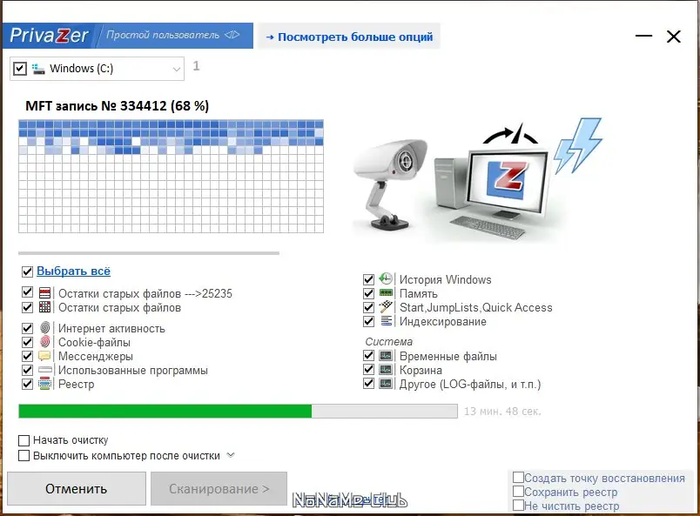The width and height of the screenshot is (700, 516).
Task: Uncheck the Cookie-файлы checkbox
Action: pos(27,342)
